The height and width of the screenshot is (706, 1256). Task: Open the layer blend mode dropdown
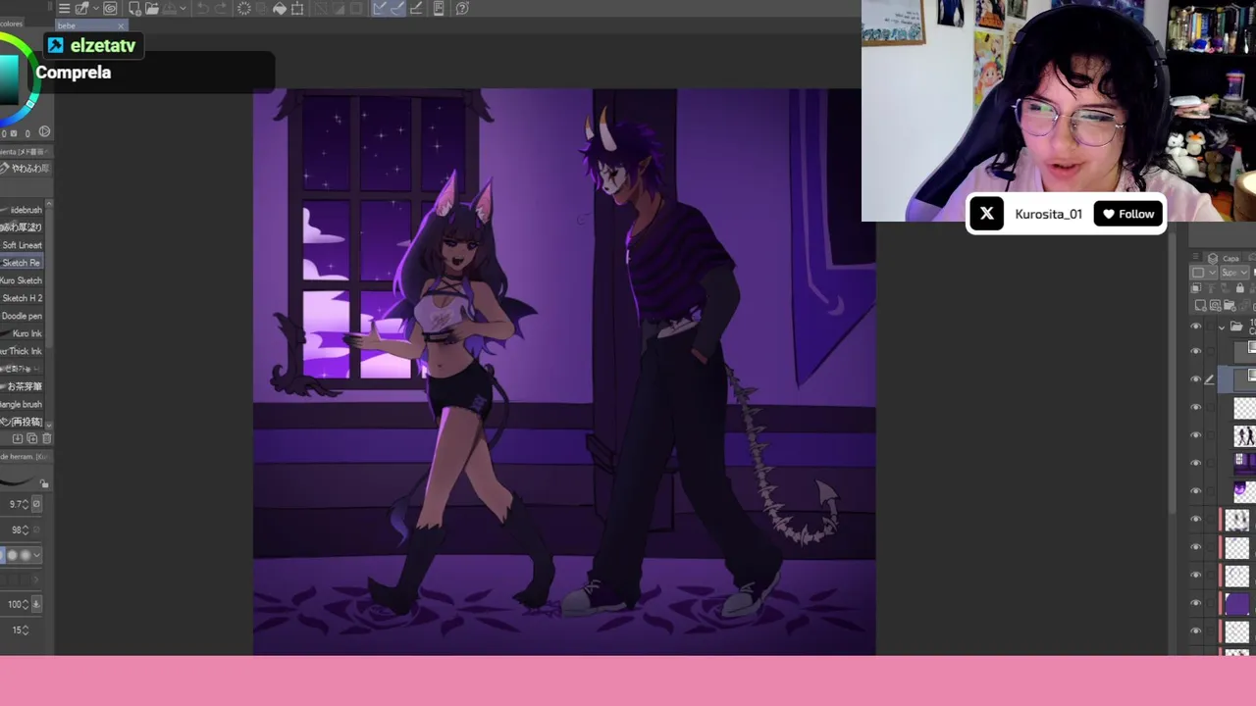1235,272
